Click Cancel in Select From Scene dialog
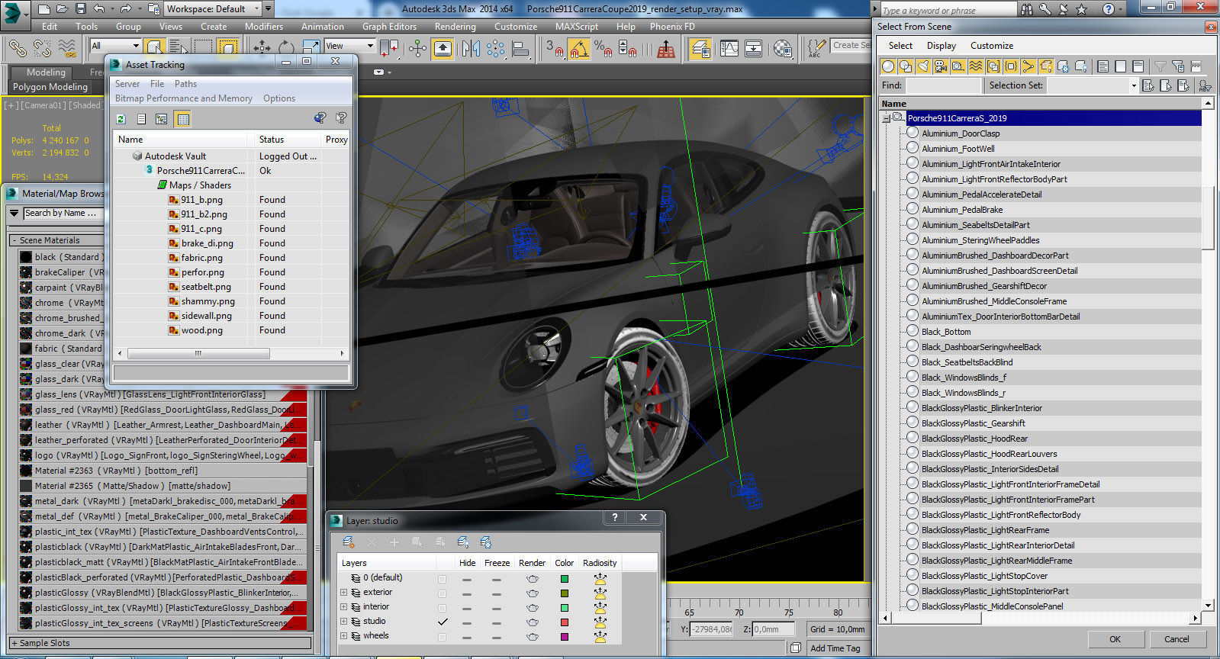This screenshot has height=659, width=1220. (x=1176, y=639)
